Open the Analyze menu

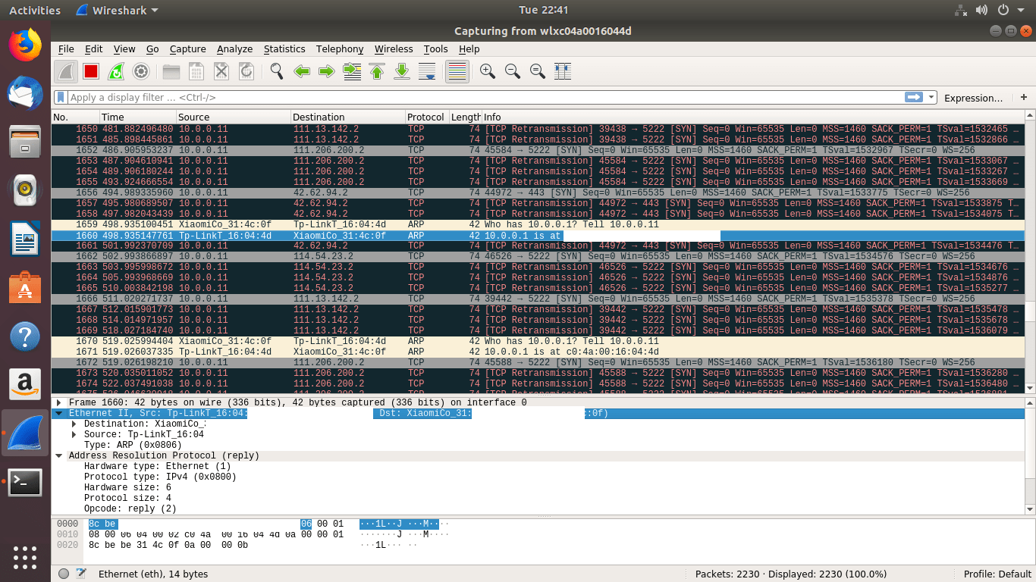click(x=234, y=48)
